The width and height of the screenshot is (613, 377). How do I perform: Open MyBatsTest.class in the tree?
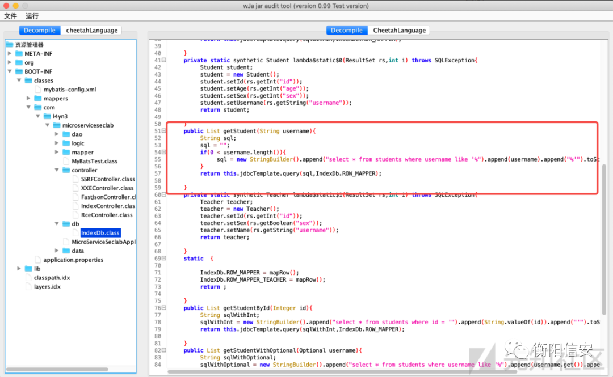pos(94,162)
